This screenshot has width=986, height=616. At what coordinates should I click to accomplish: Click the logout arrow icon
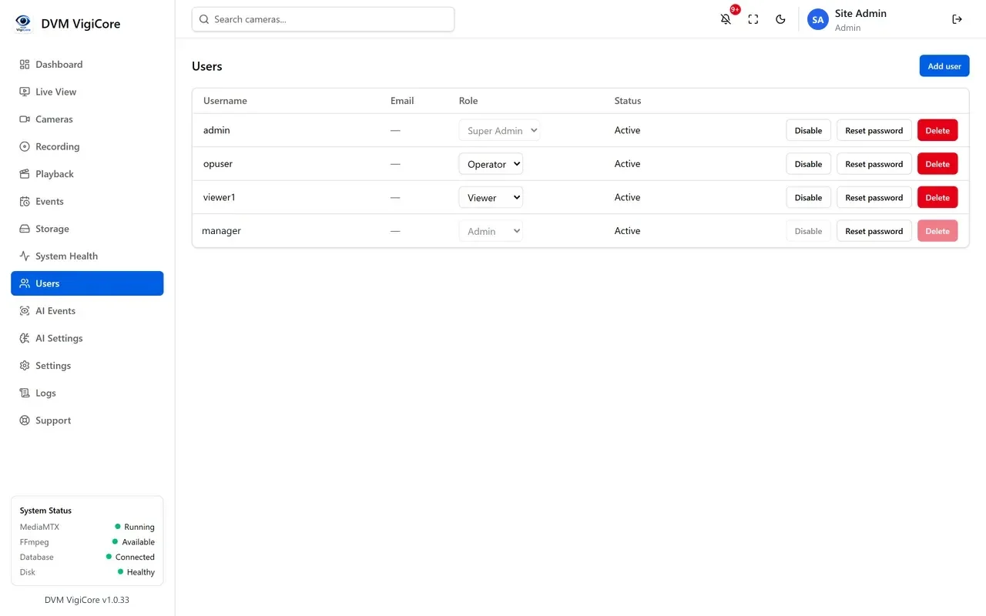tap(957, 19)
